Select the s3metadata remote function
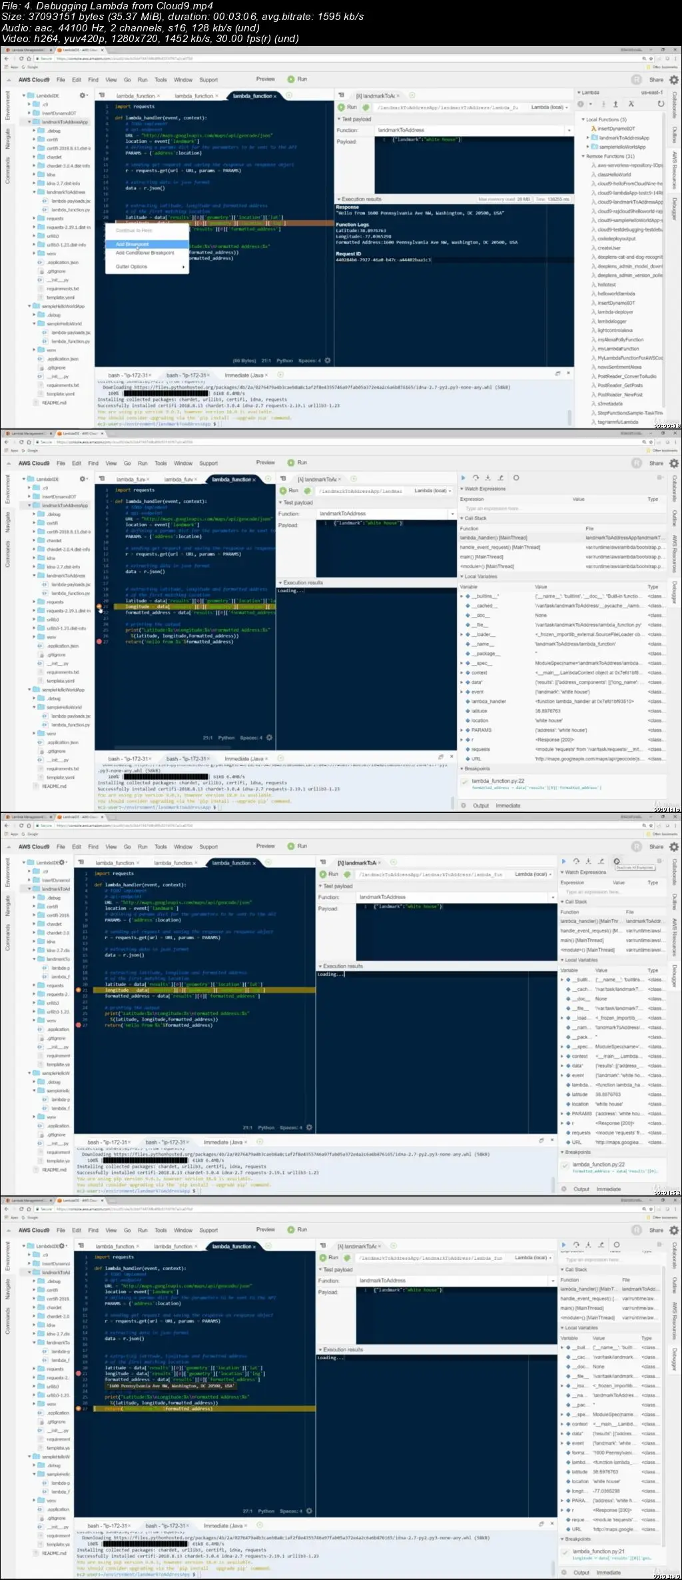This screenshot has width=682, height=1580. [x=610, y=404]
